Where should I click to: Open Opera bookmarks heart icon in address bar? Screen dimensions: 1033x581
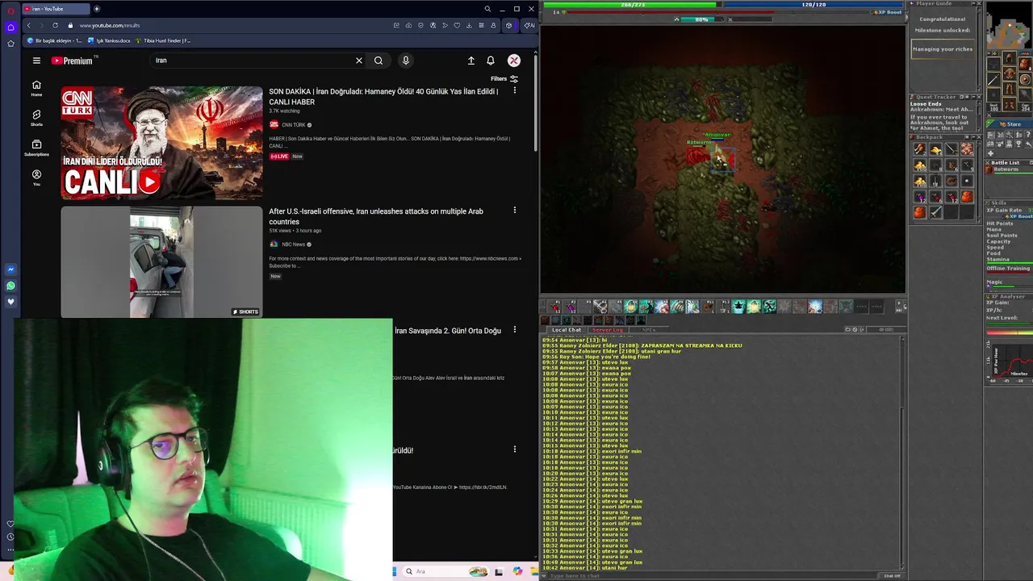coord(458,25)
